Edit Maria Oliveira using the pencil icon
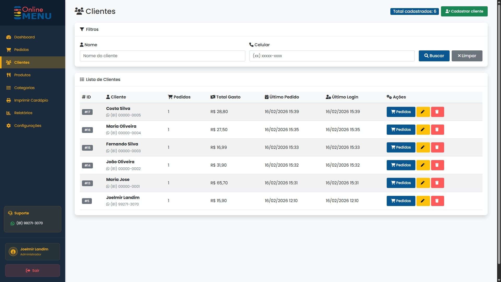The width and height of the screenshot is (501, 282). (x=423, y=130)
